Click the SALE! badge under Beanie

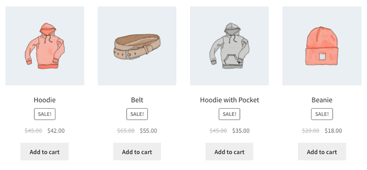(322, 114)
